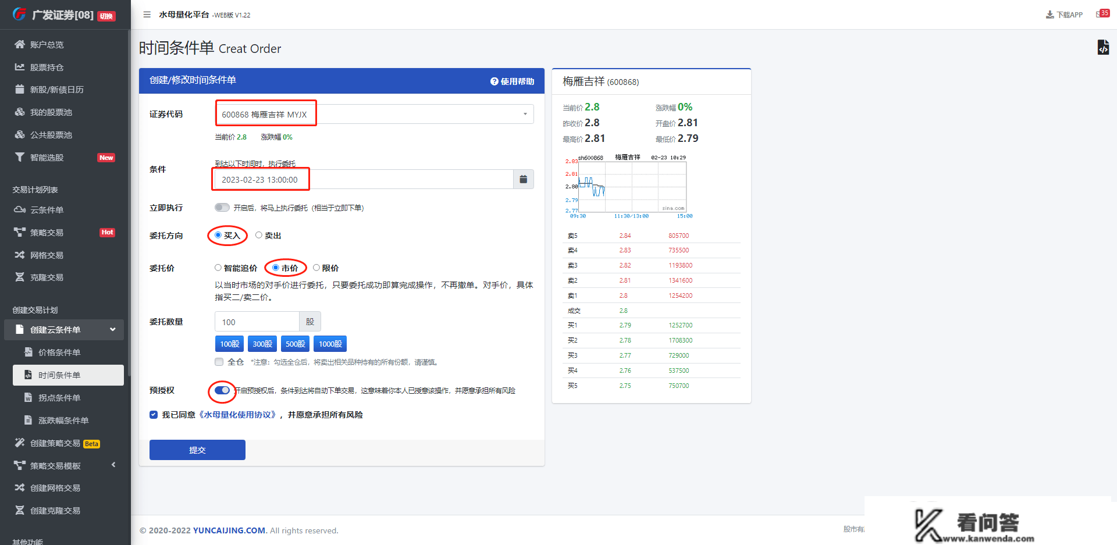Click the icon next to 公共股票池
The width and height of the screenshot is (1117, 545).
(x=20, y=134)
